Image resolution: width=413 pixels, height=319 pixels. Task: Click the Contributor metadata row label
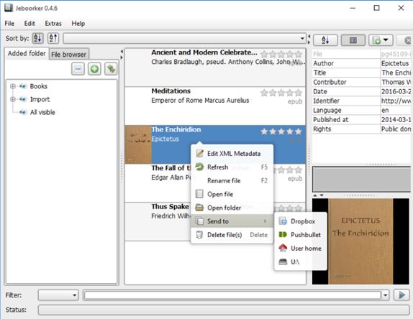point(330,82)
